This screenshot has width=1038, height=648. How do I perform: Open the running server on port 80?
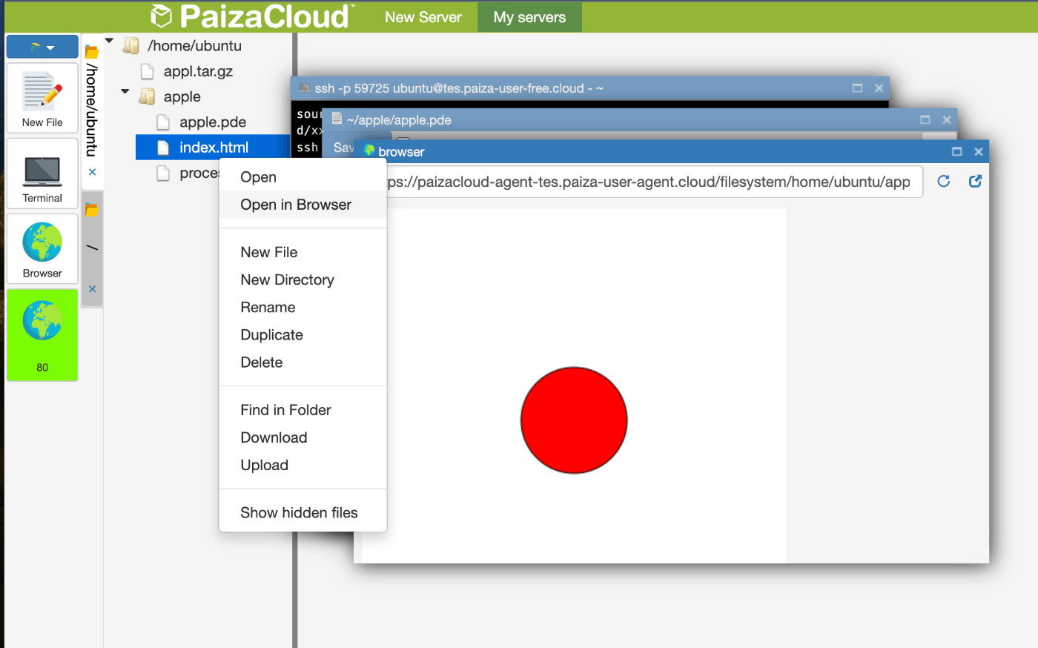tap(42, 335)
